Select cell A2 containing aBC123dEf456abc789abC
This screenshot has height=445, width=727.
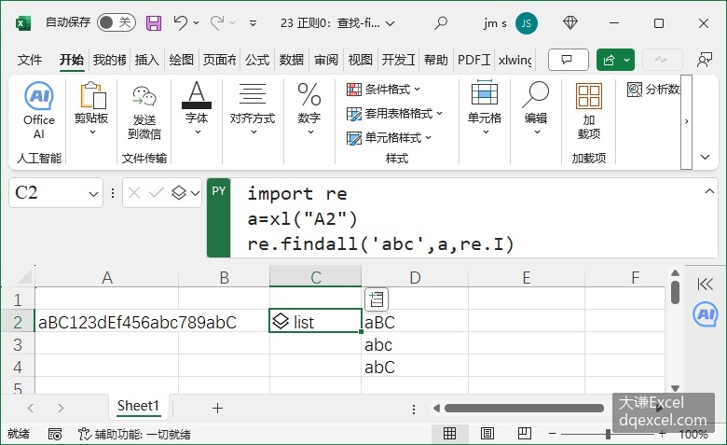pos(106,322)
